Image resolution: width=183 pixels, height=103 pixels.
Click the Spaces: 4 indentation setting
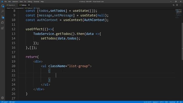coord(156,102)
